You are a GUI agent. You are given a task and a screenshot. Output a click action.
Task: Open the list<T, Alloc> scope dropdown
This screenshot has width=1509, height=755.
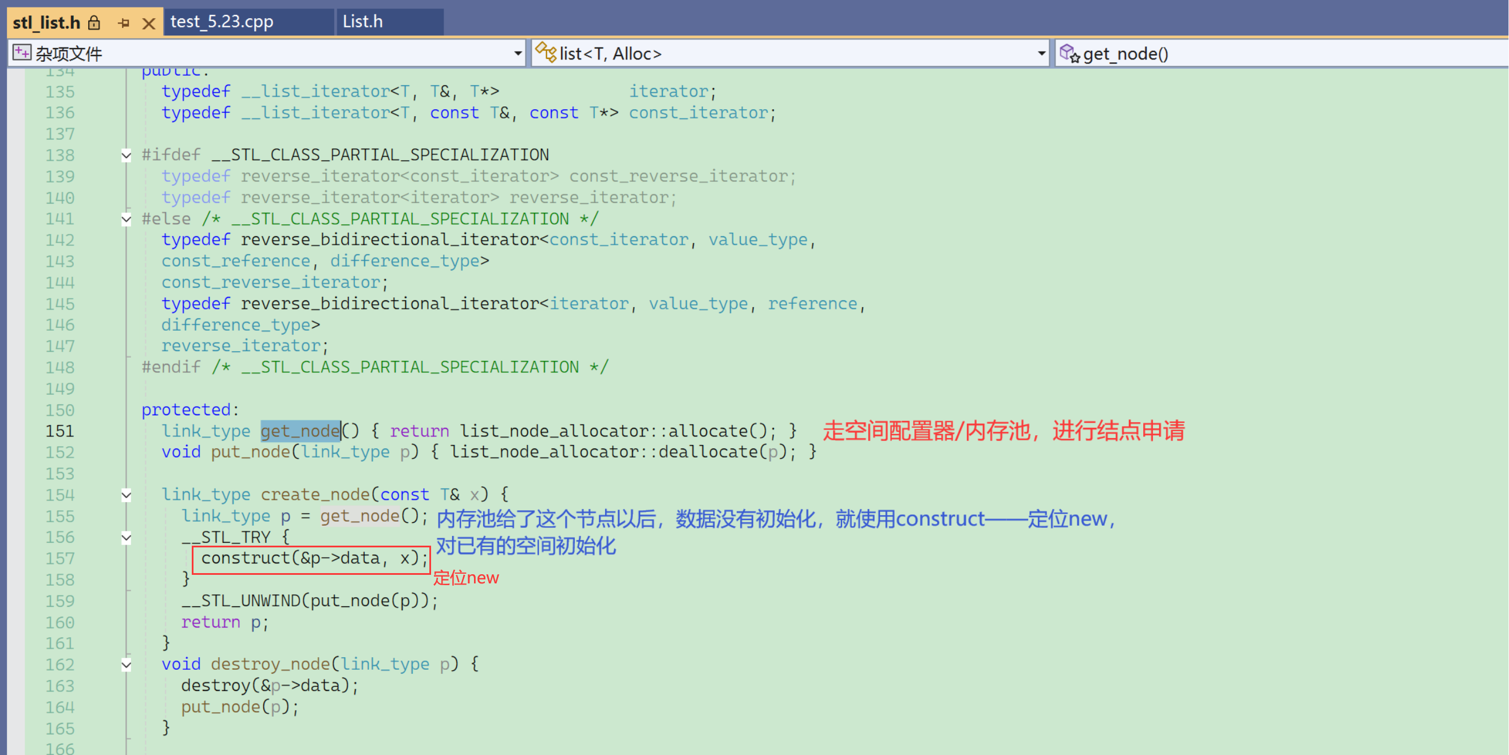pos(1041,54)
